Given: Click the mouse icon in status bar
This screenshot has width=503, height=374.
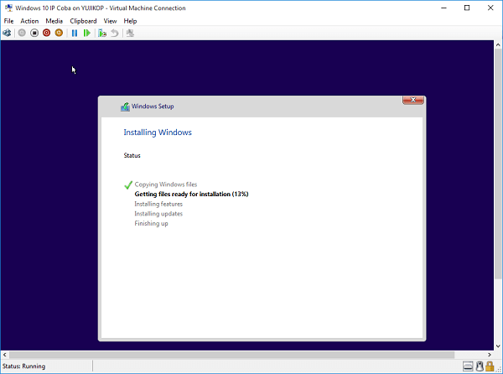Looking at the screenshot, I should [480, 366].
